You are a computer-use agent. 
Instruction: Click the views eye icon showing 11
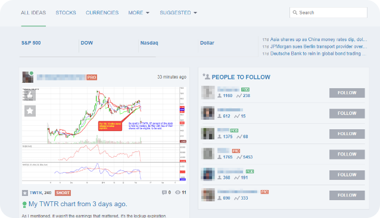pyautogui.click(x=177, y=192)
